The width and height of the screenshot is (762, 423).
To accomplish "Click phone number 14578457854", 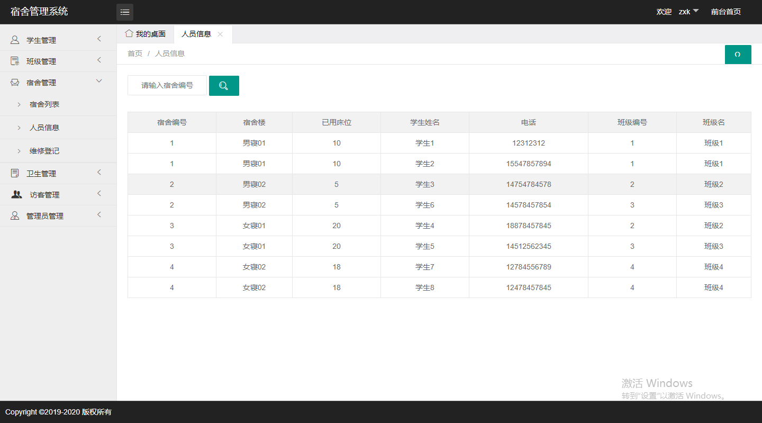I will (x=529, y=205).
